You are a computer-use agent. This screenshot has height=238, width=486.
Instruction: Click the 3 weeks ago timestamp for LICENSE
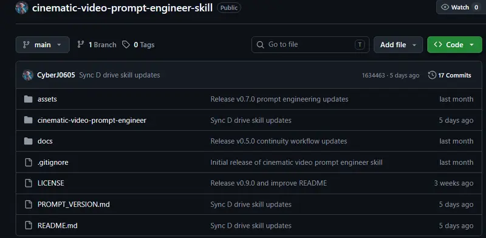tap(453, 183)
